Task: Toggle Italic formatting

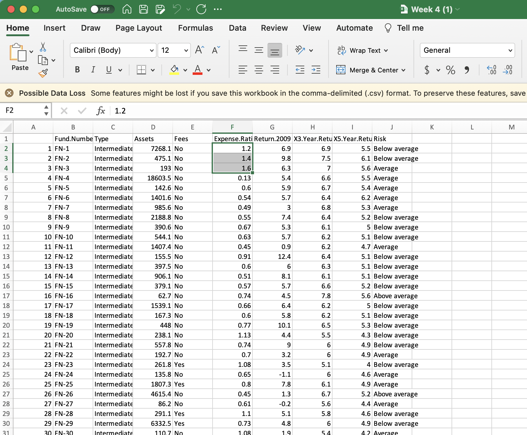Action: click(x=93, y=70)
